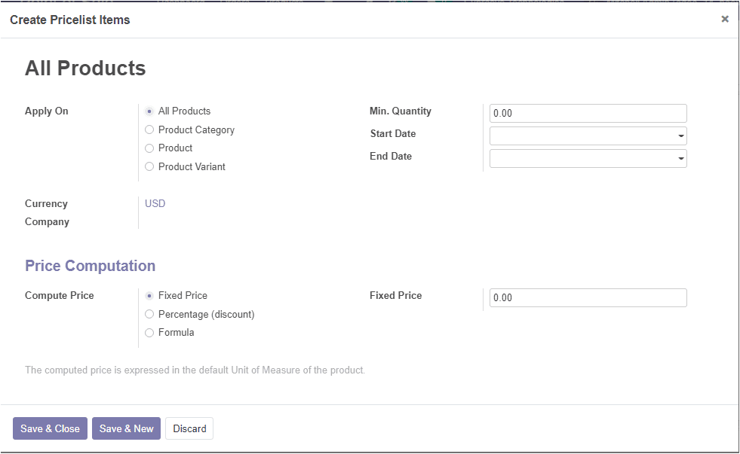Discard the pricelist item changes

tap(189, 428)
